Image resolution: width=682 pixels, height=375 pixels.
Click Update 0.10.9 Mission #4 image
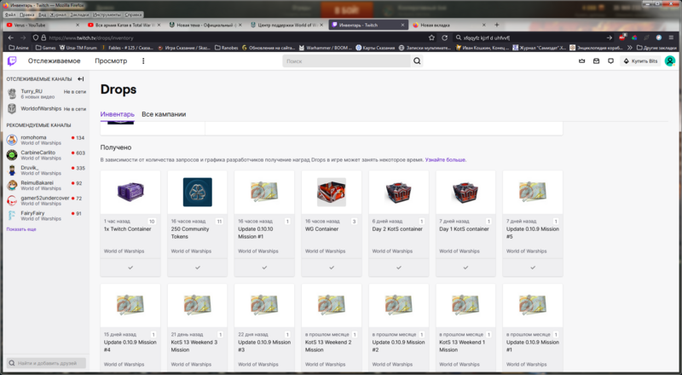130,305
